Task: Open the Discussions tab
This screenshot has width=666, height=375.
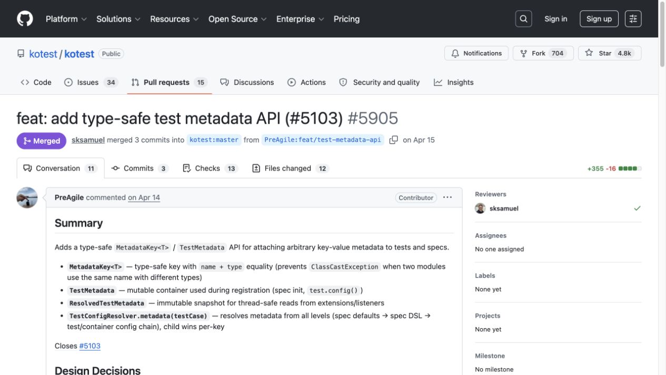Action: click(x=247, y=82)
